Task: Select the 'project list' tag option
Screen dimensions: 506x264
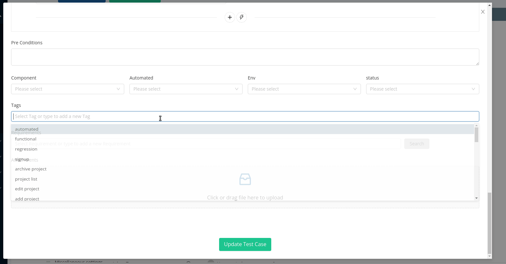Action: click(243, 179)
